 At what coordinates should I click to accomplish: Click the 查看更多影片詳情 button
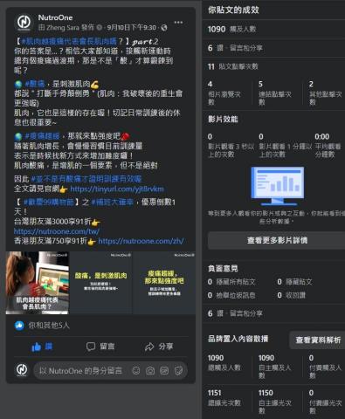click(x=277, y=240)
